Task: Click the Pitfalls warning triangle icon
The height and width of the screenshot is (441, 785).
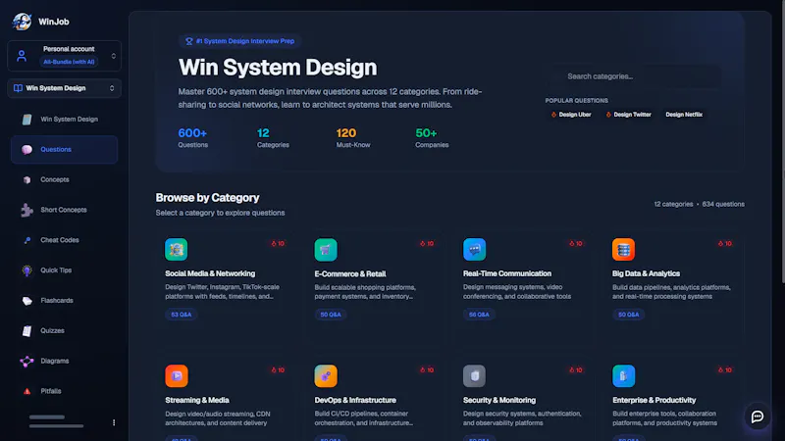Action: coord(26,391)
